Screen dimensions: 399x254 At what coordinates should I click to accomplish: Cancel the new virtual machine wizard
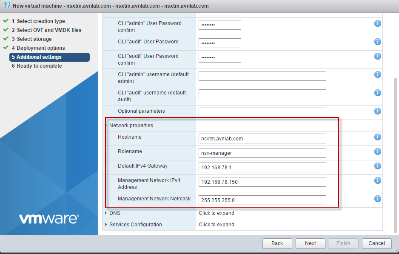pyautogui.click(x=376, y=243)
